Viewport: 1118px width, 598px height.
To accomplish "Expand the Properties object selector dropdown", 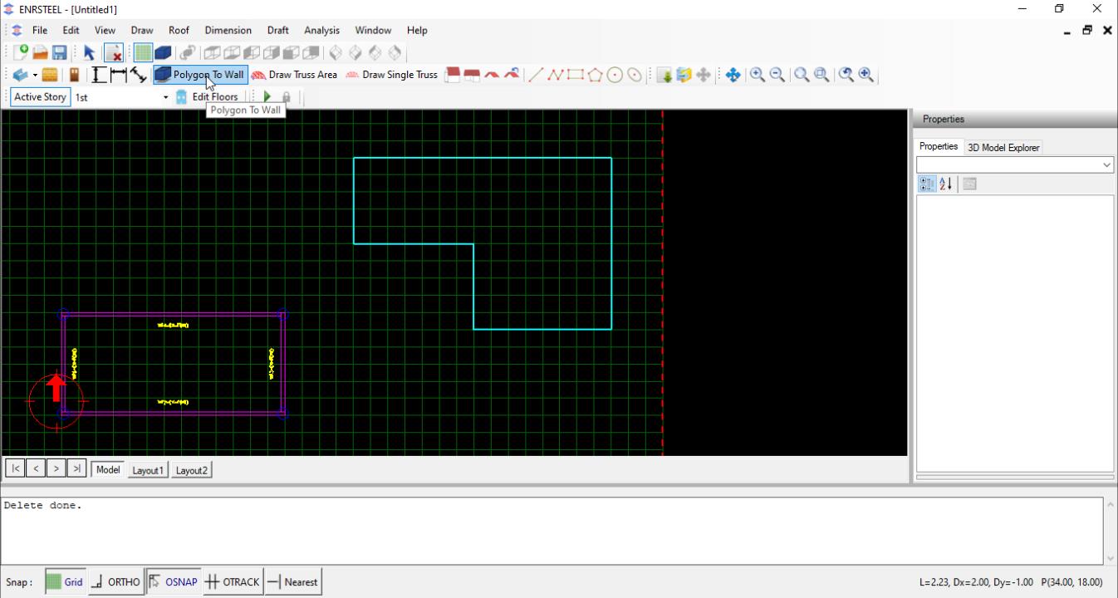I will click(x=1106, y=165).
